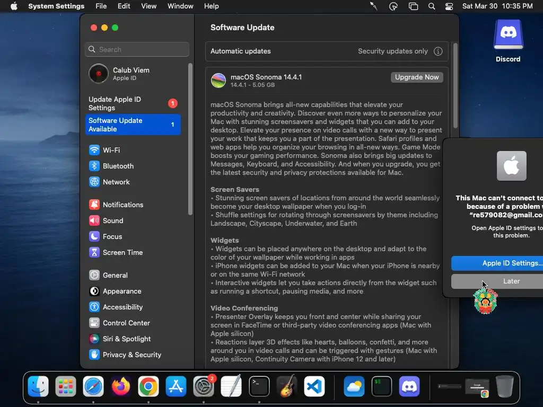Open the Screen Time hourglass icon

tap(94, 252)
